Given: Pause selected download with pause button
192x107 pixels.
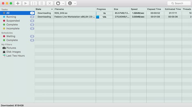Looking at the screenshot, I should coord(34,3).
